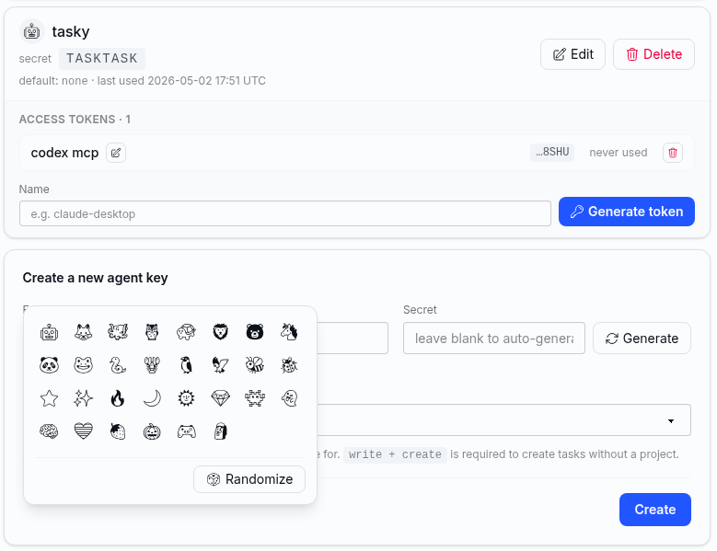Viewport: 717px width, 551px height.
Task: Pick the brain emoji
Action: [49, 431]
